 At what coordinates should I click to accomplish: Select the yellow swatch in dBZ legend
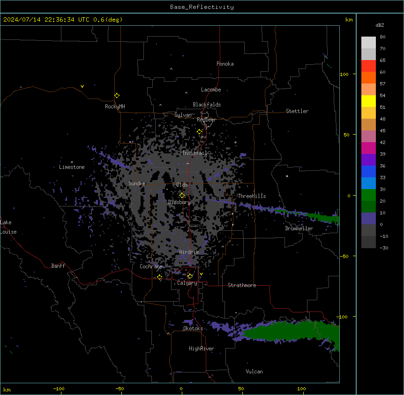[x=368, y=101]
